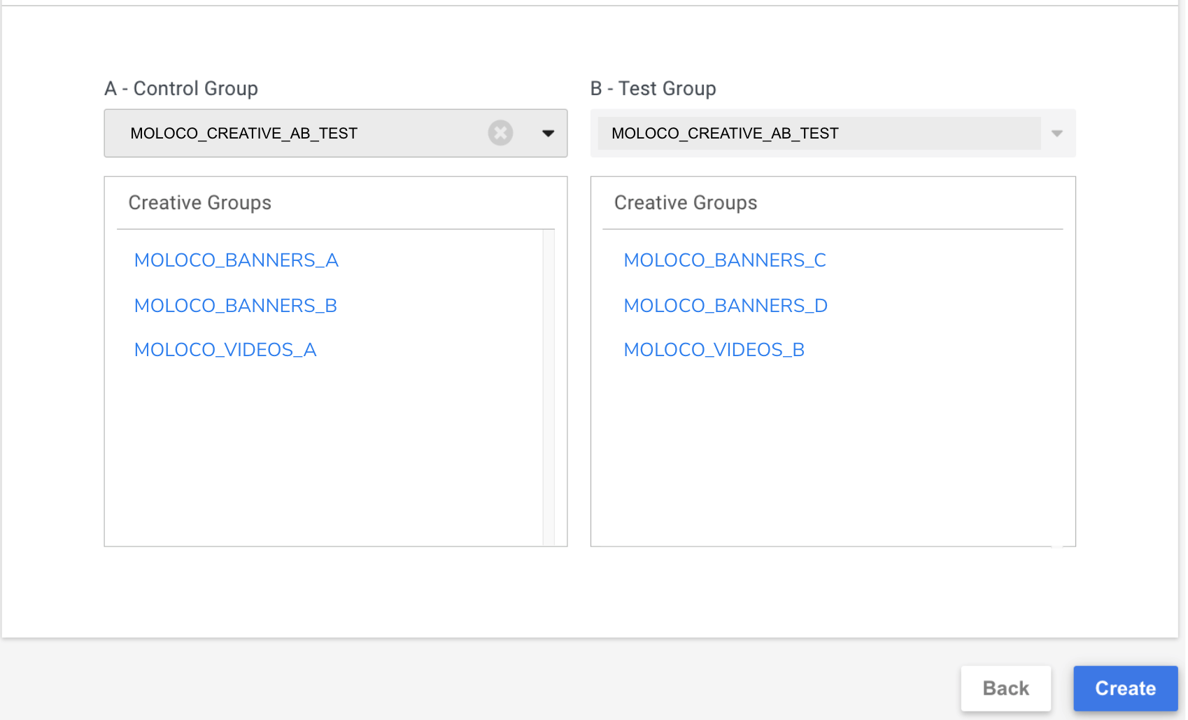The image size is (1188, 720).
Task: Go back with the Back button
Action: 1006,689
